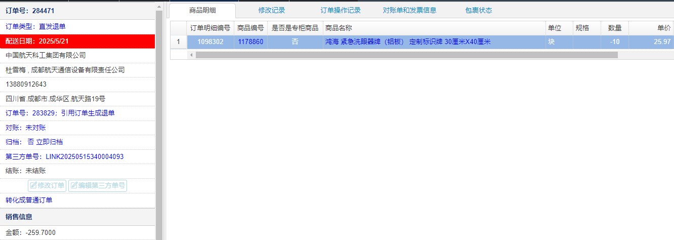This screenshot has width=674, height=240.
Task: Click 结账: 未结账 row
Action: (x=77, y=171)
